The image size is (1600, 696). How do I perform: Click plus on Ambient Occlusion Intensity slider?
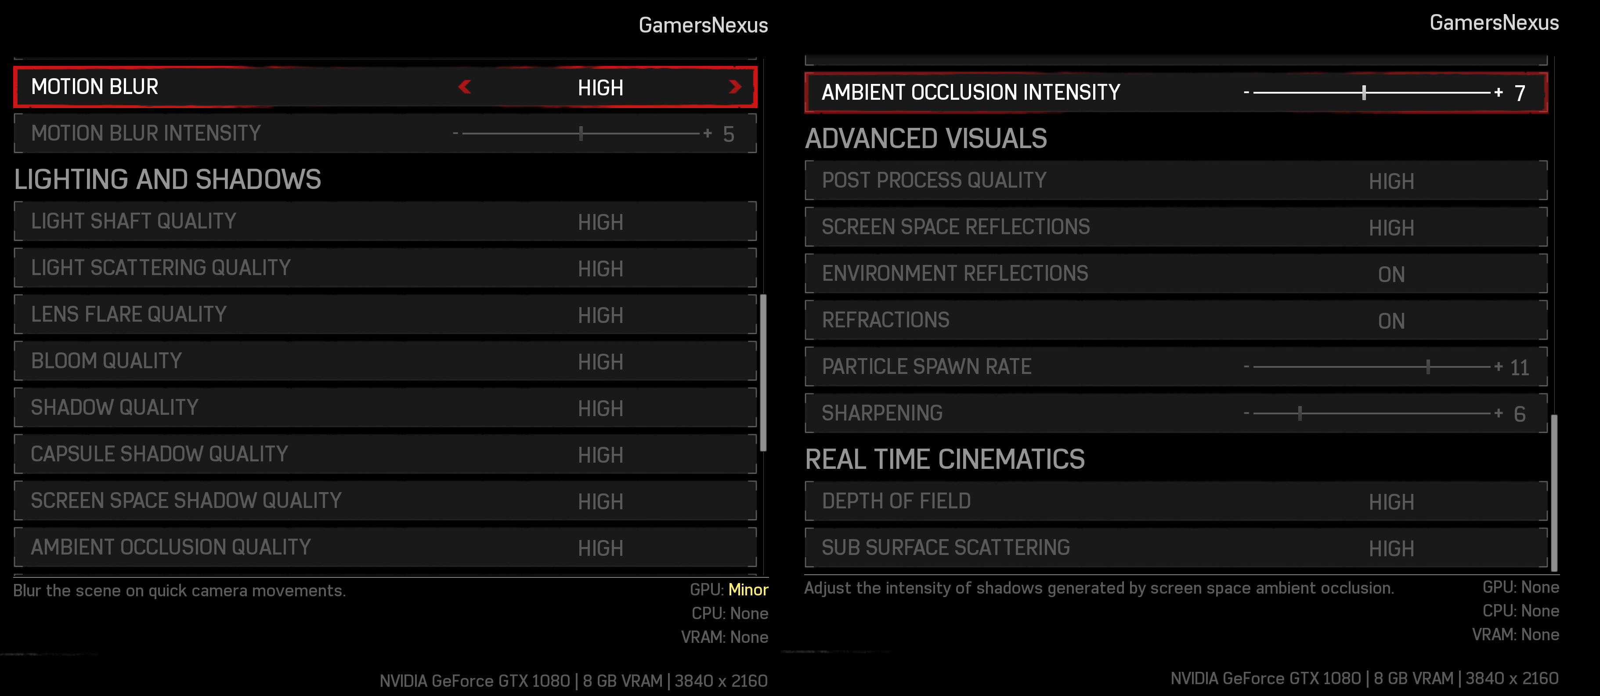pyautogui.click(x=1498, y=93)
